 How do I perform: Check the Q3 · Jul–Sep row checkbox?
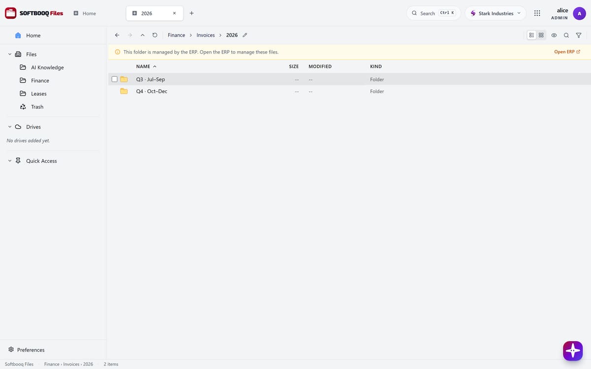point(114,79)
